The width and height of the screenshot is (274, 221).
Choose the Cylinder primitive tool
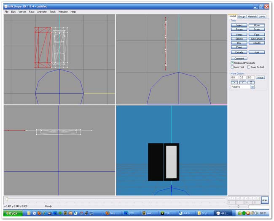click(x=257, y=43)
